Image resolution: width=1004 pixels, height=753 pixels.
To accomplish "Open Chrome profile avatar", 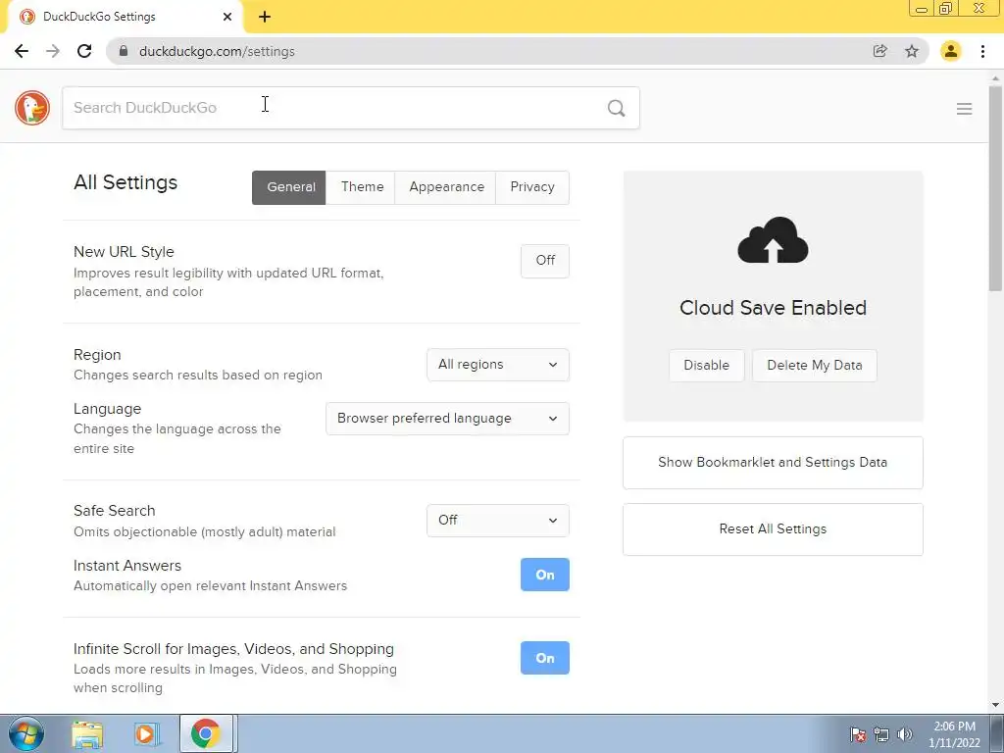I will (950, 51).
